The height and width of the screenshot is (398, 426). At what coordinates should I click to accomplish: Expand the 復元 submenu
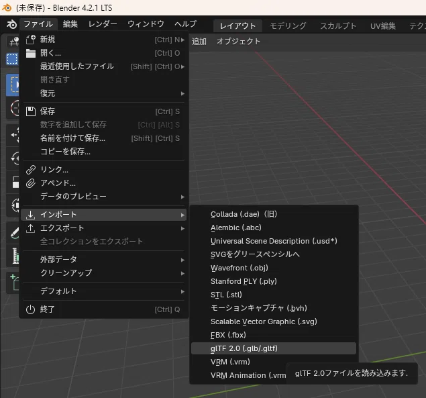point(103,93)
